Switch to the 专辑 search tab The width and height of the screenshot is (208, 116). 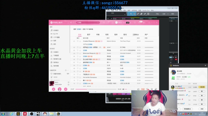click(98, 34)
